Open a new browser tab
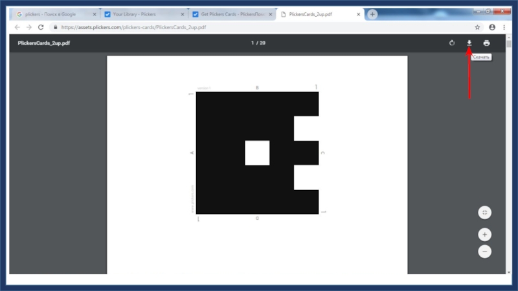 tap(372, 14)
